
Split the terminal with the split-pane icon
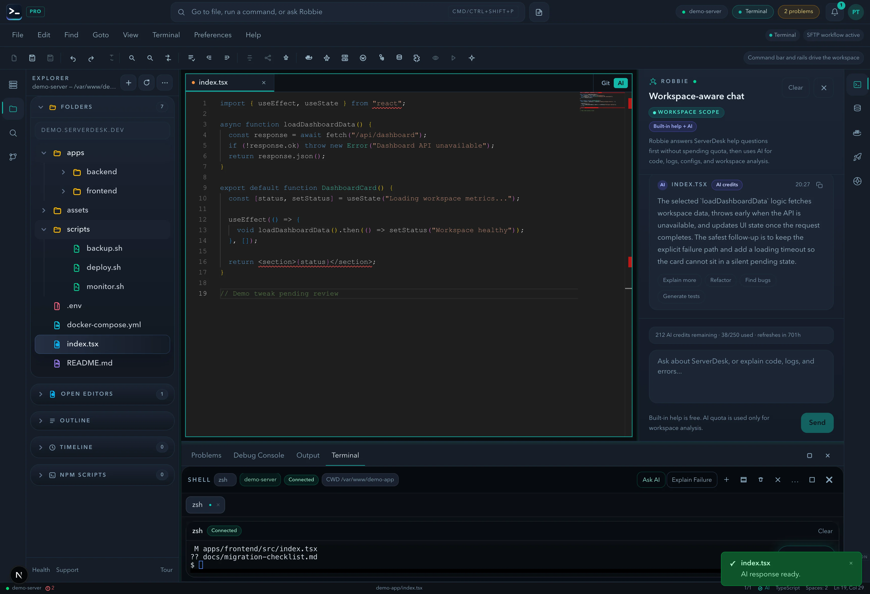pos(743,479)
